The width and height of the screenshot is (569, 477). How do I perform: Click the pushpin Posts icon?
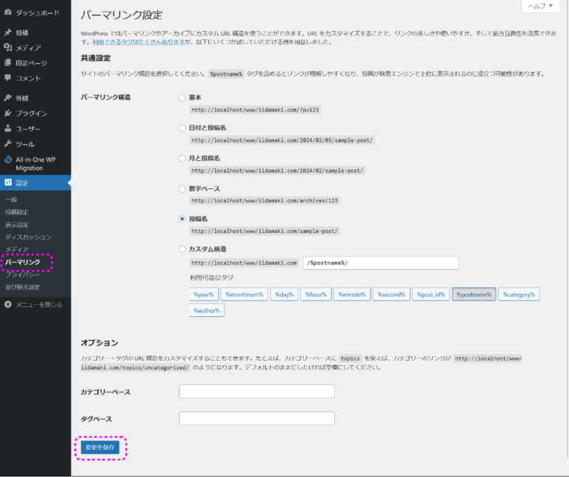7,33
